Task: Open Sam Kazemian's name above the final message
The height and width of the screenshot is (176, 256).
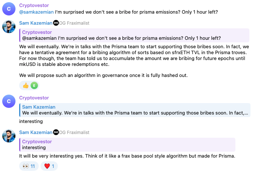Action: tap(36, 132)
